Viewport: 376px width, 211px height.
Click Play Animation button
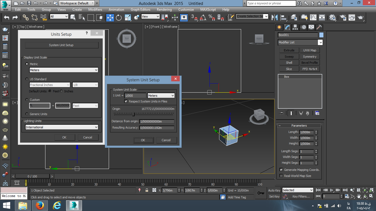(x=332, y=190)
